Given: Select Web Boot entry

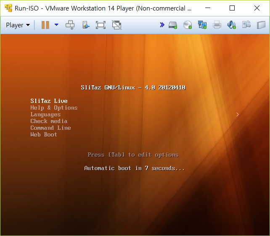Looking at the screenshot, I should (x=44, y=134).
